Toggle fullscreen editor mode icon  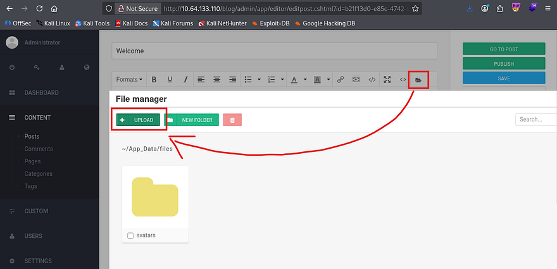coord(387,80)
